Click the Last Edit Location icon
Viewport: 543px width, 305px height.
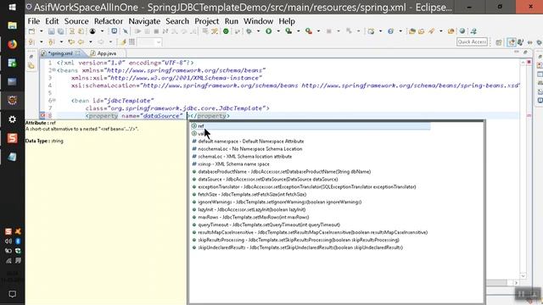(x=71, y=42)
